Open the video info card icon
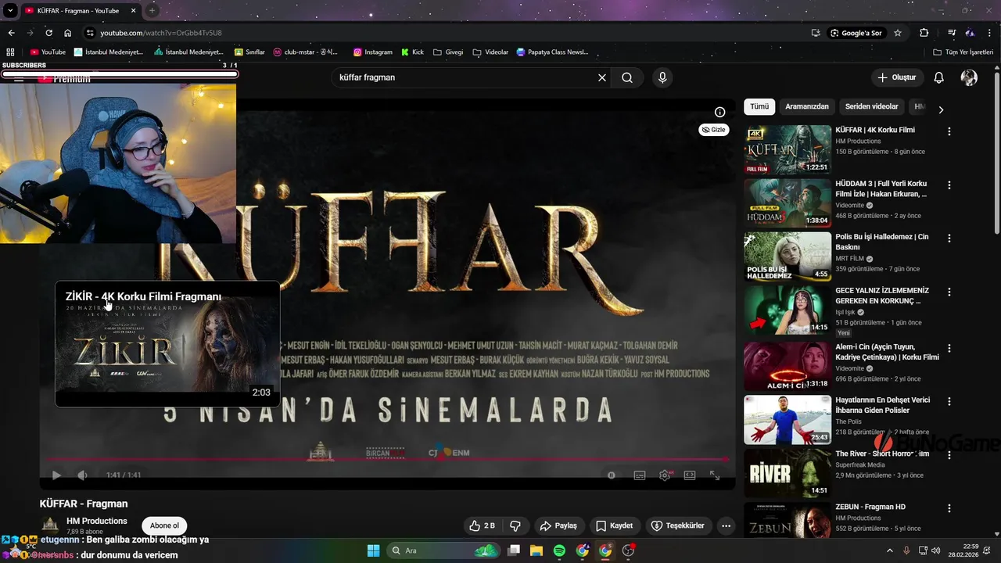The width and height of the screenshot is (1001, 563). pos(719,112)
